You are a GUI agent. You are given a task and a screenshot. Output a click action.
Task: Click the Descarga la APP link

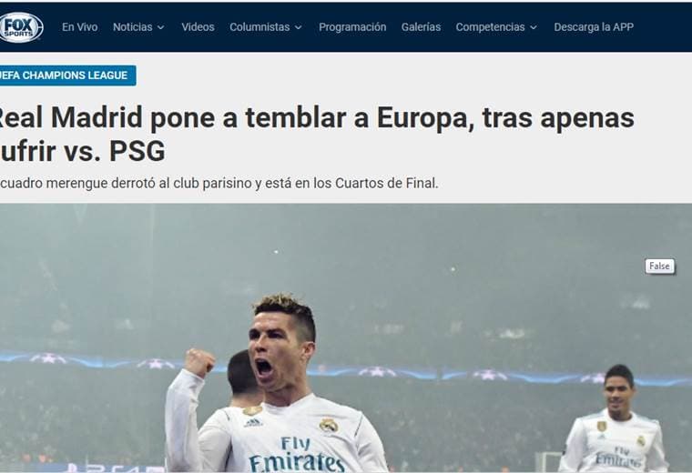pos(594,27)
